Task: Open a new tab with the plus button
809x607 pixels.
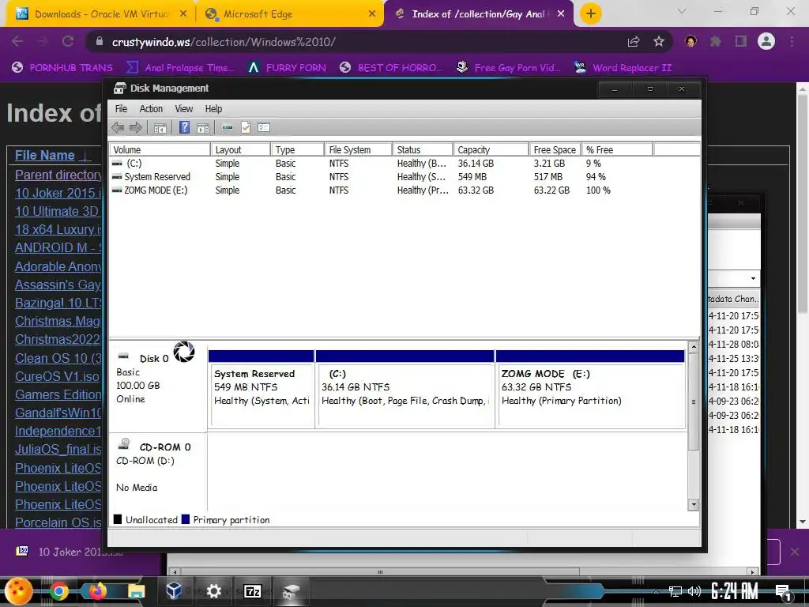Action: (591, 13)
